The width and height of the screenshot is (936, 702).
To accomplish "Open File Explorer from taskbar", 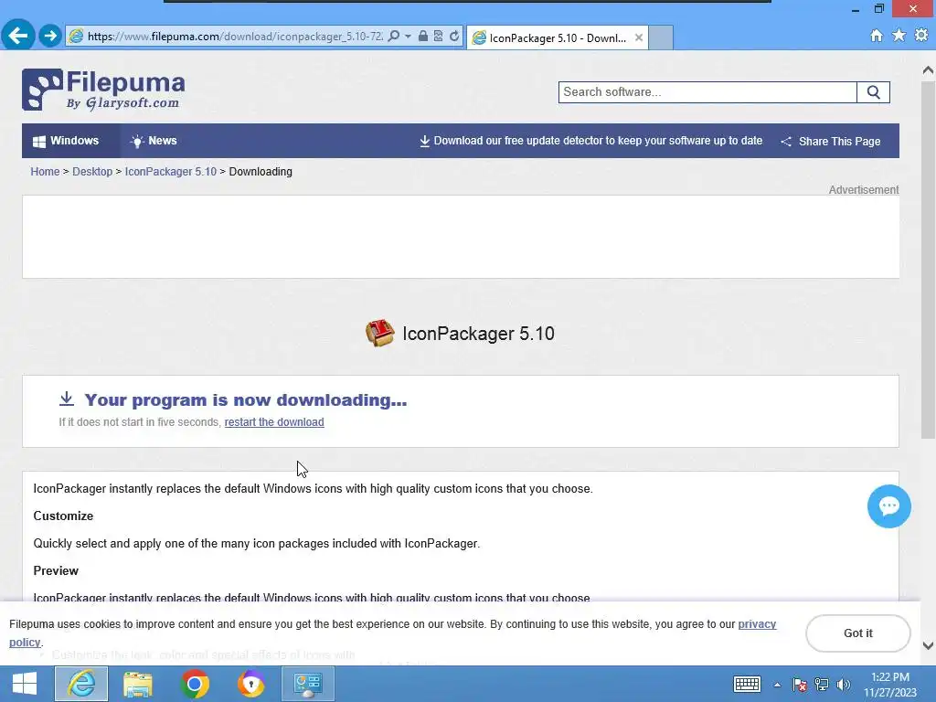I will pyautogui.click(x=138, y=684).
